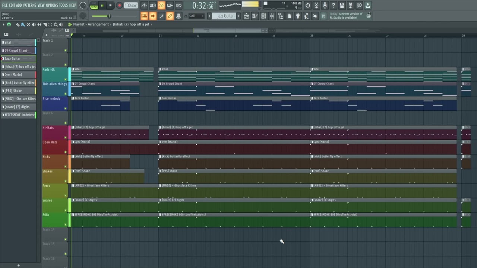477x268 pixels.
Task: Select the Paint brush tool
Action: [23, 24]
